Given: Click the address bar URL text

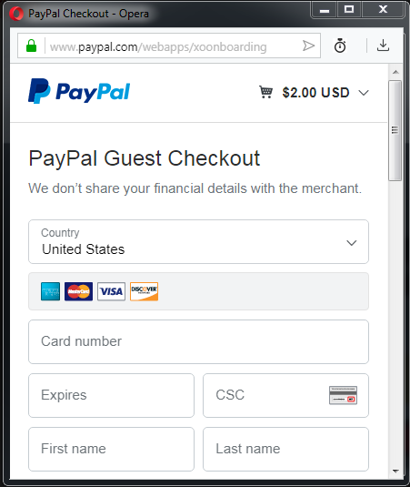Looking at the screenshot, I should pyautogui.click(x=158, y=47).
